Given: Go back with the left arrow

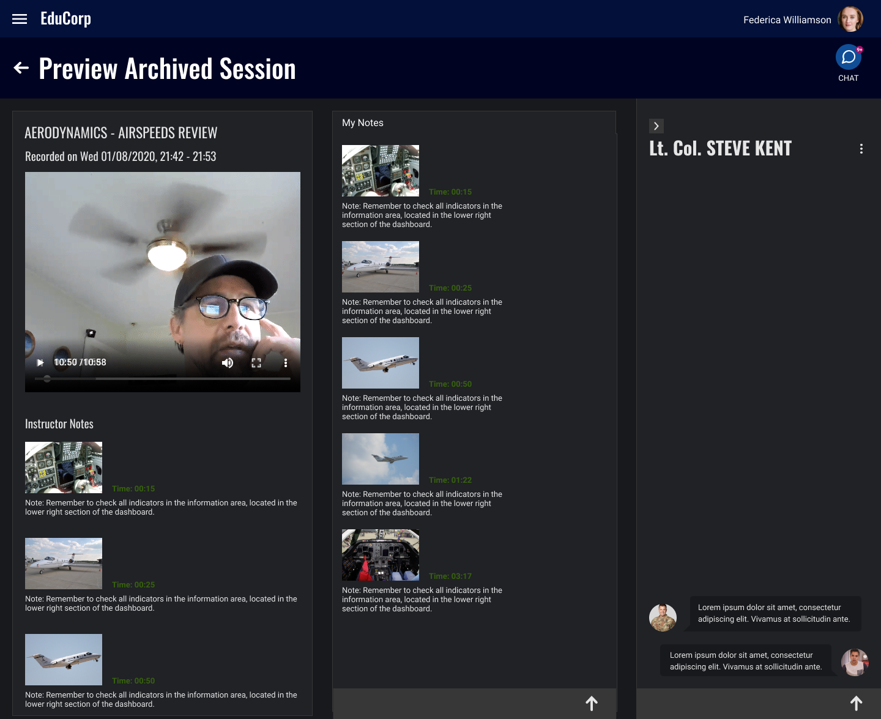Looking at the screenshot, I should point(21,68).
